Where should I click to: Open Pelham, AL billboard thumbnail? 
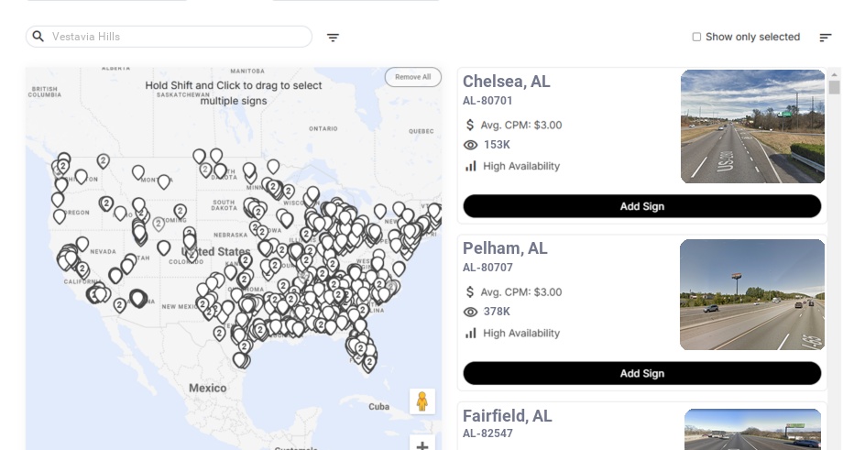coord(752,294)
